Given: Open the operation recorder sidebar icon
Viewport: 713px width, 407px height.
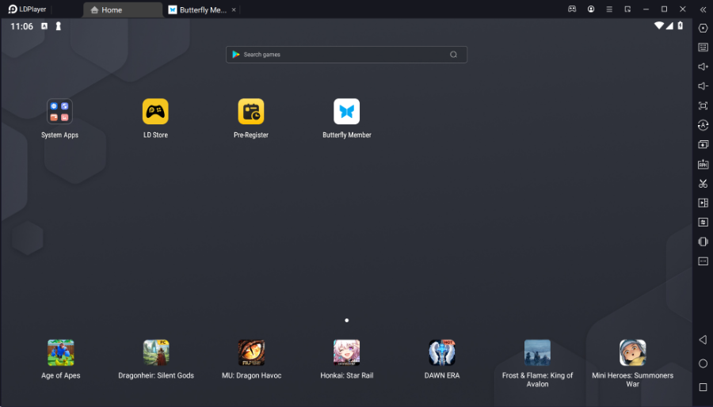Looking at the screenshot, I should (703, 223).
